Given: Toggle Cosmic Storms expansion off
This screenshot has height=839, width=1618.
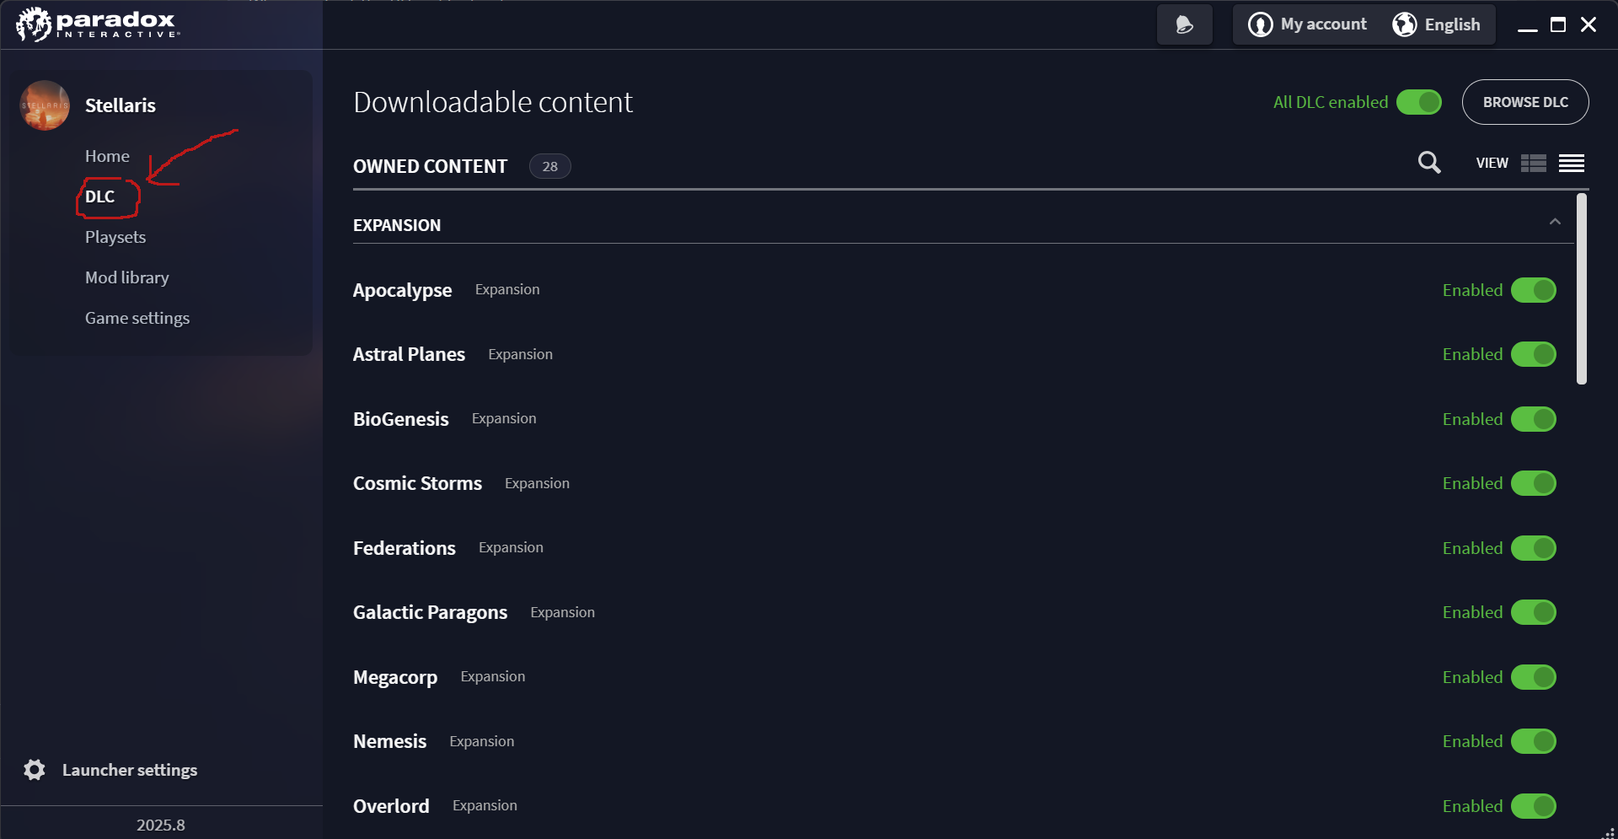Looking at the screenshot, I should (x=1534, y=483).
